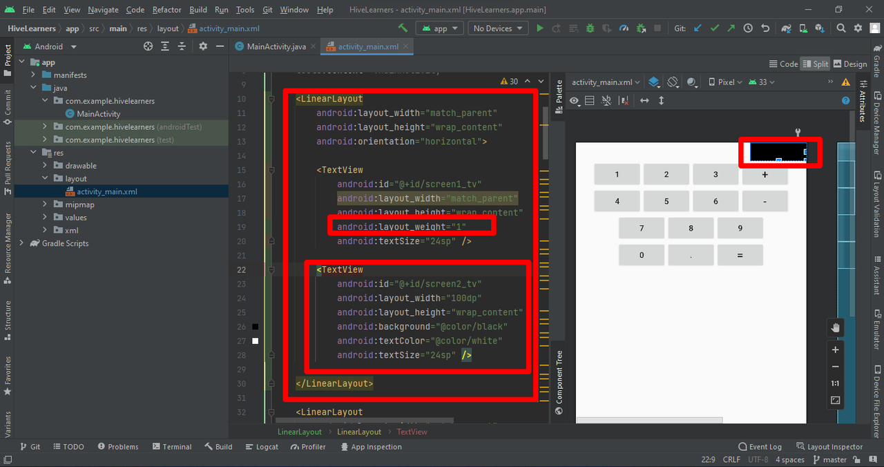Open the API 33 version dropdown
The image size is (884, 467).
tap(761, 82)
